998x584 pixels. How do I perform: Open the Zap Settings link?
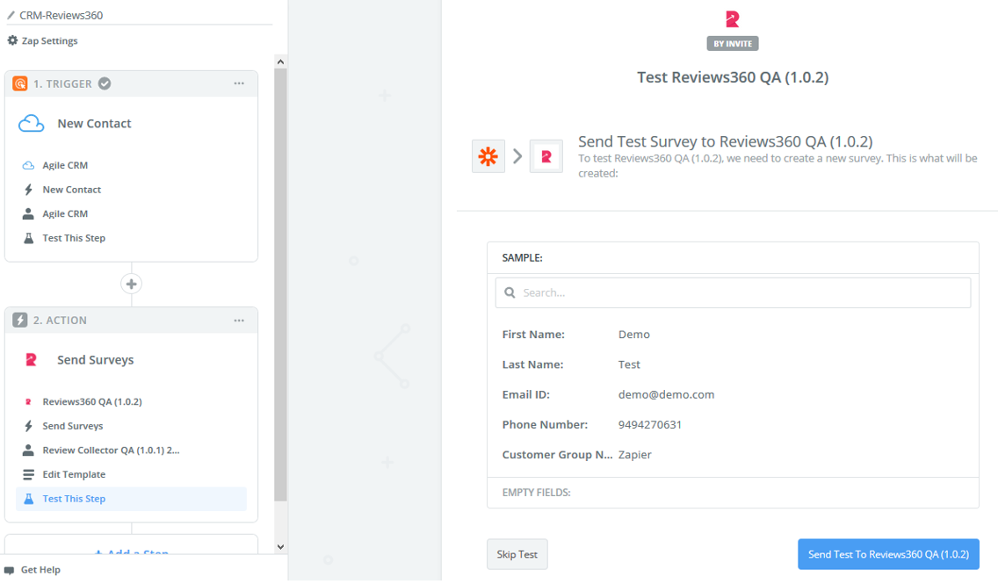50,40
